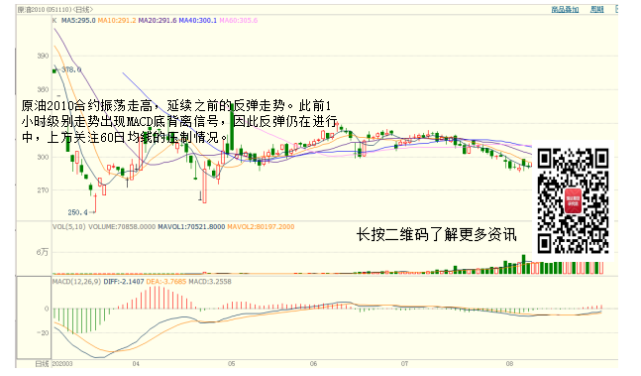The image size is (641, 376).
Task: Click the K indicator label
Action: [54, 21]
